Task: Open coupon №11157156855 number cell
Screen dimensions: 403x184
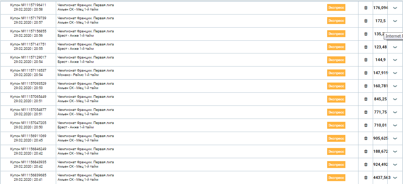Action: click(x=28, y=31)
